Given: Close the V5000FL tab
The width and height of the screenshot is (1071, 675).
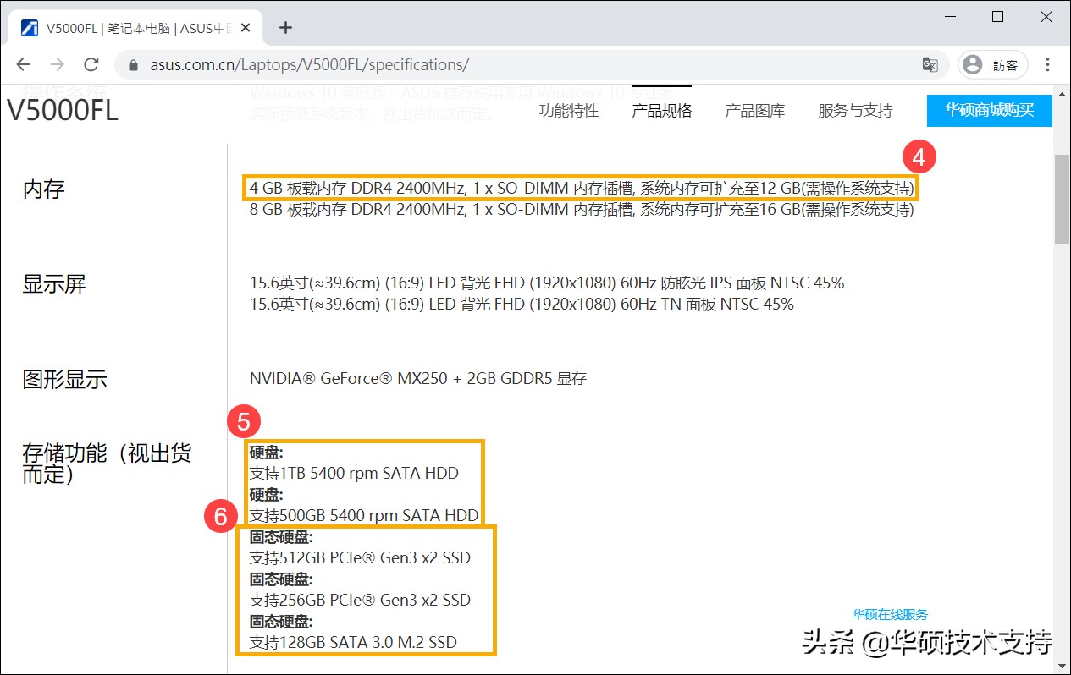Looking at the screenshot, I should [245, 26].
